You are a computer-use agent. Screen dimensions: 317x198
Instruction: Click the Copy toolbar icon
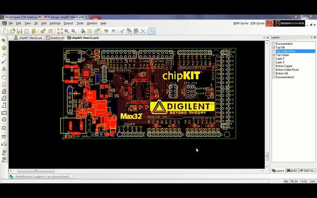pyautogui.click(x=129, y=31)
